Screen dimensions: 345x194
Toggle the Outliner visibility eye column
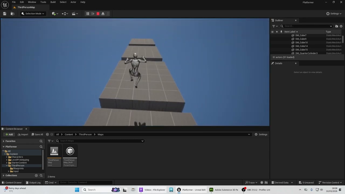coord(272,32)
